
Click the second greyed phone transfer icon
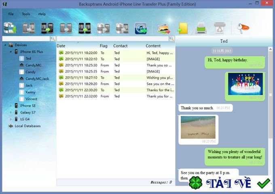66,28
